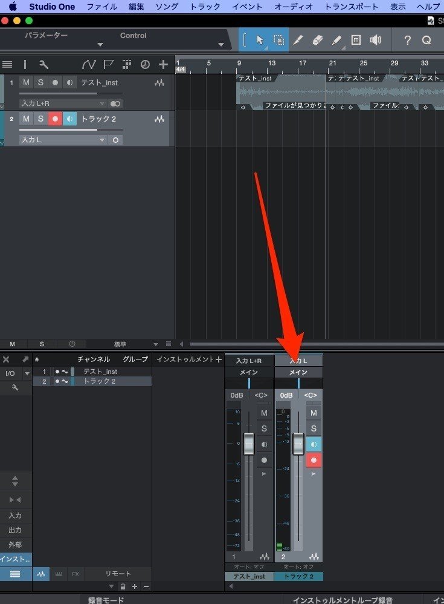The image size is (444, 604).
Task: Add instrument with plus beside インストゥルメント
Action: [219, 359]
